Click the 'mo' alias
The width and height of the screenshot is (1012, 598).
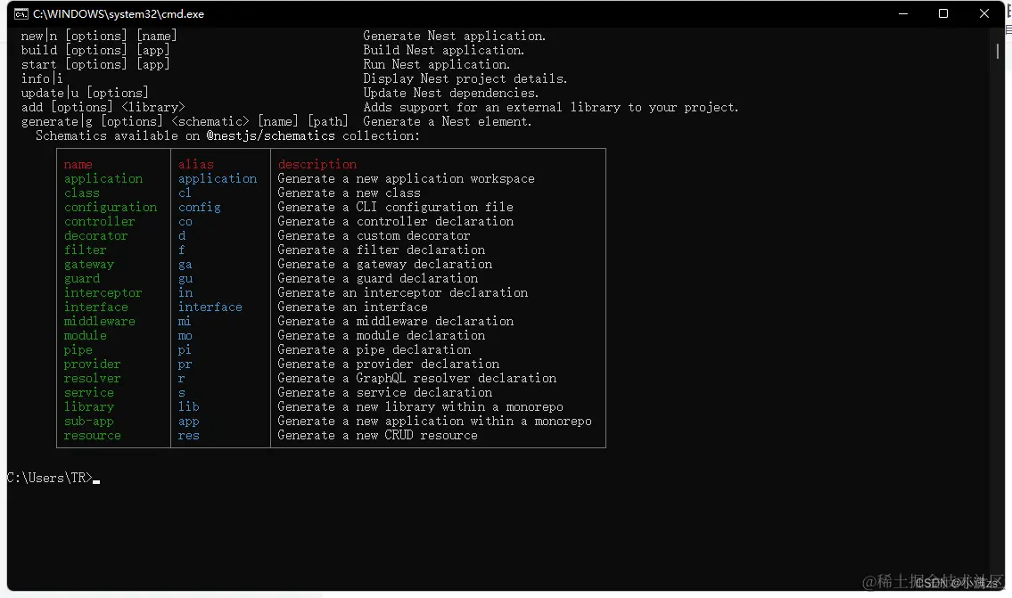coord(185,335)
